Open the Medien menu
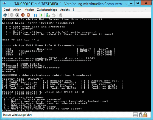153x120 pixels. point(29,10)
